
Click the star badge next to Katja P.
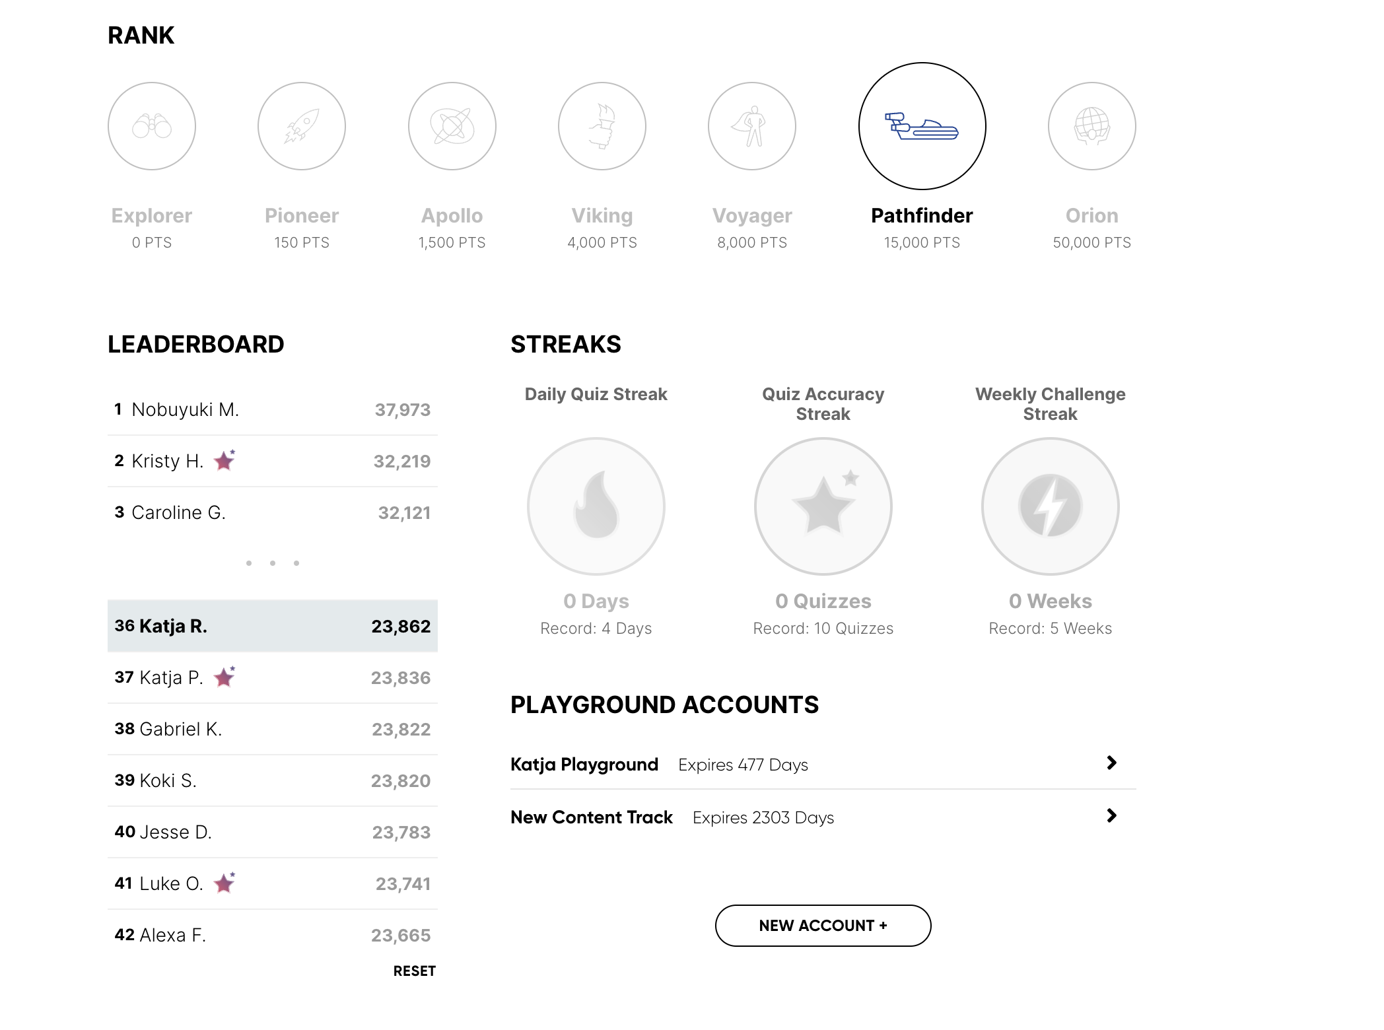tap(225, 676)
